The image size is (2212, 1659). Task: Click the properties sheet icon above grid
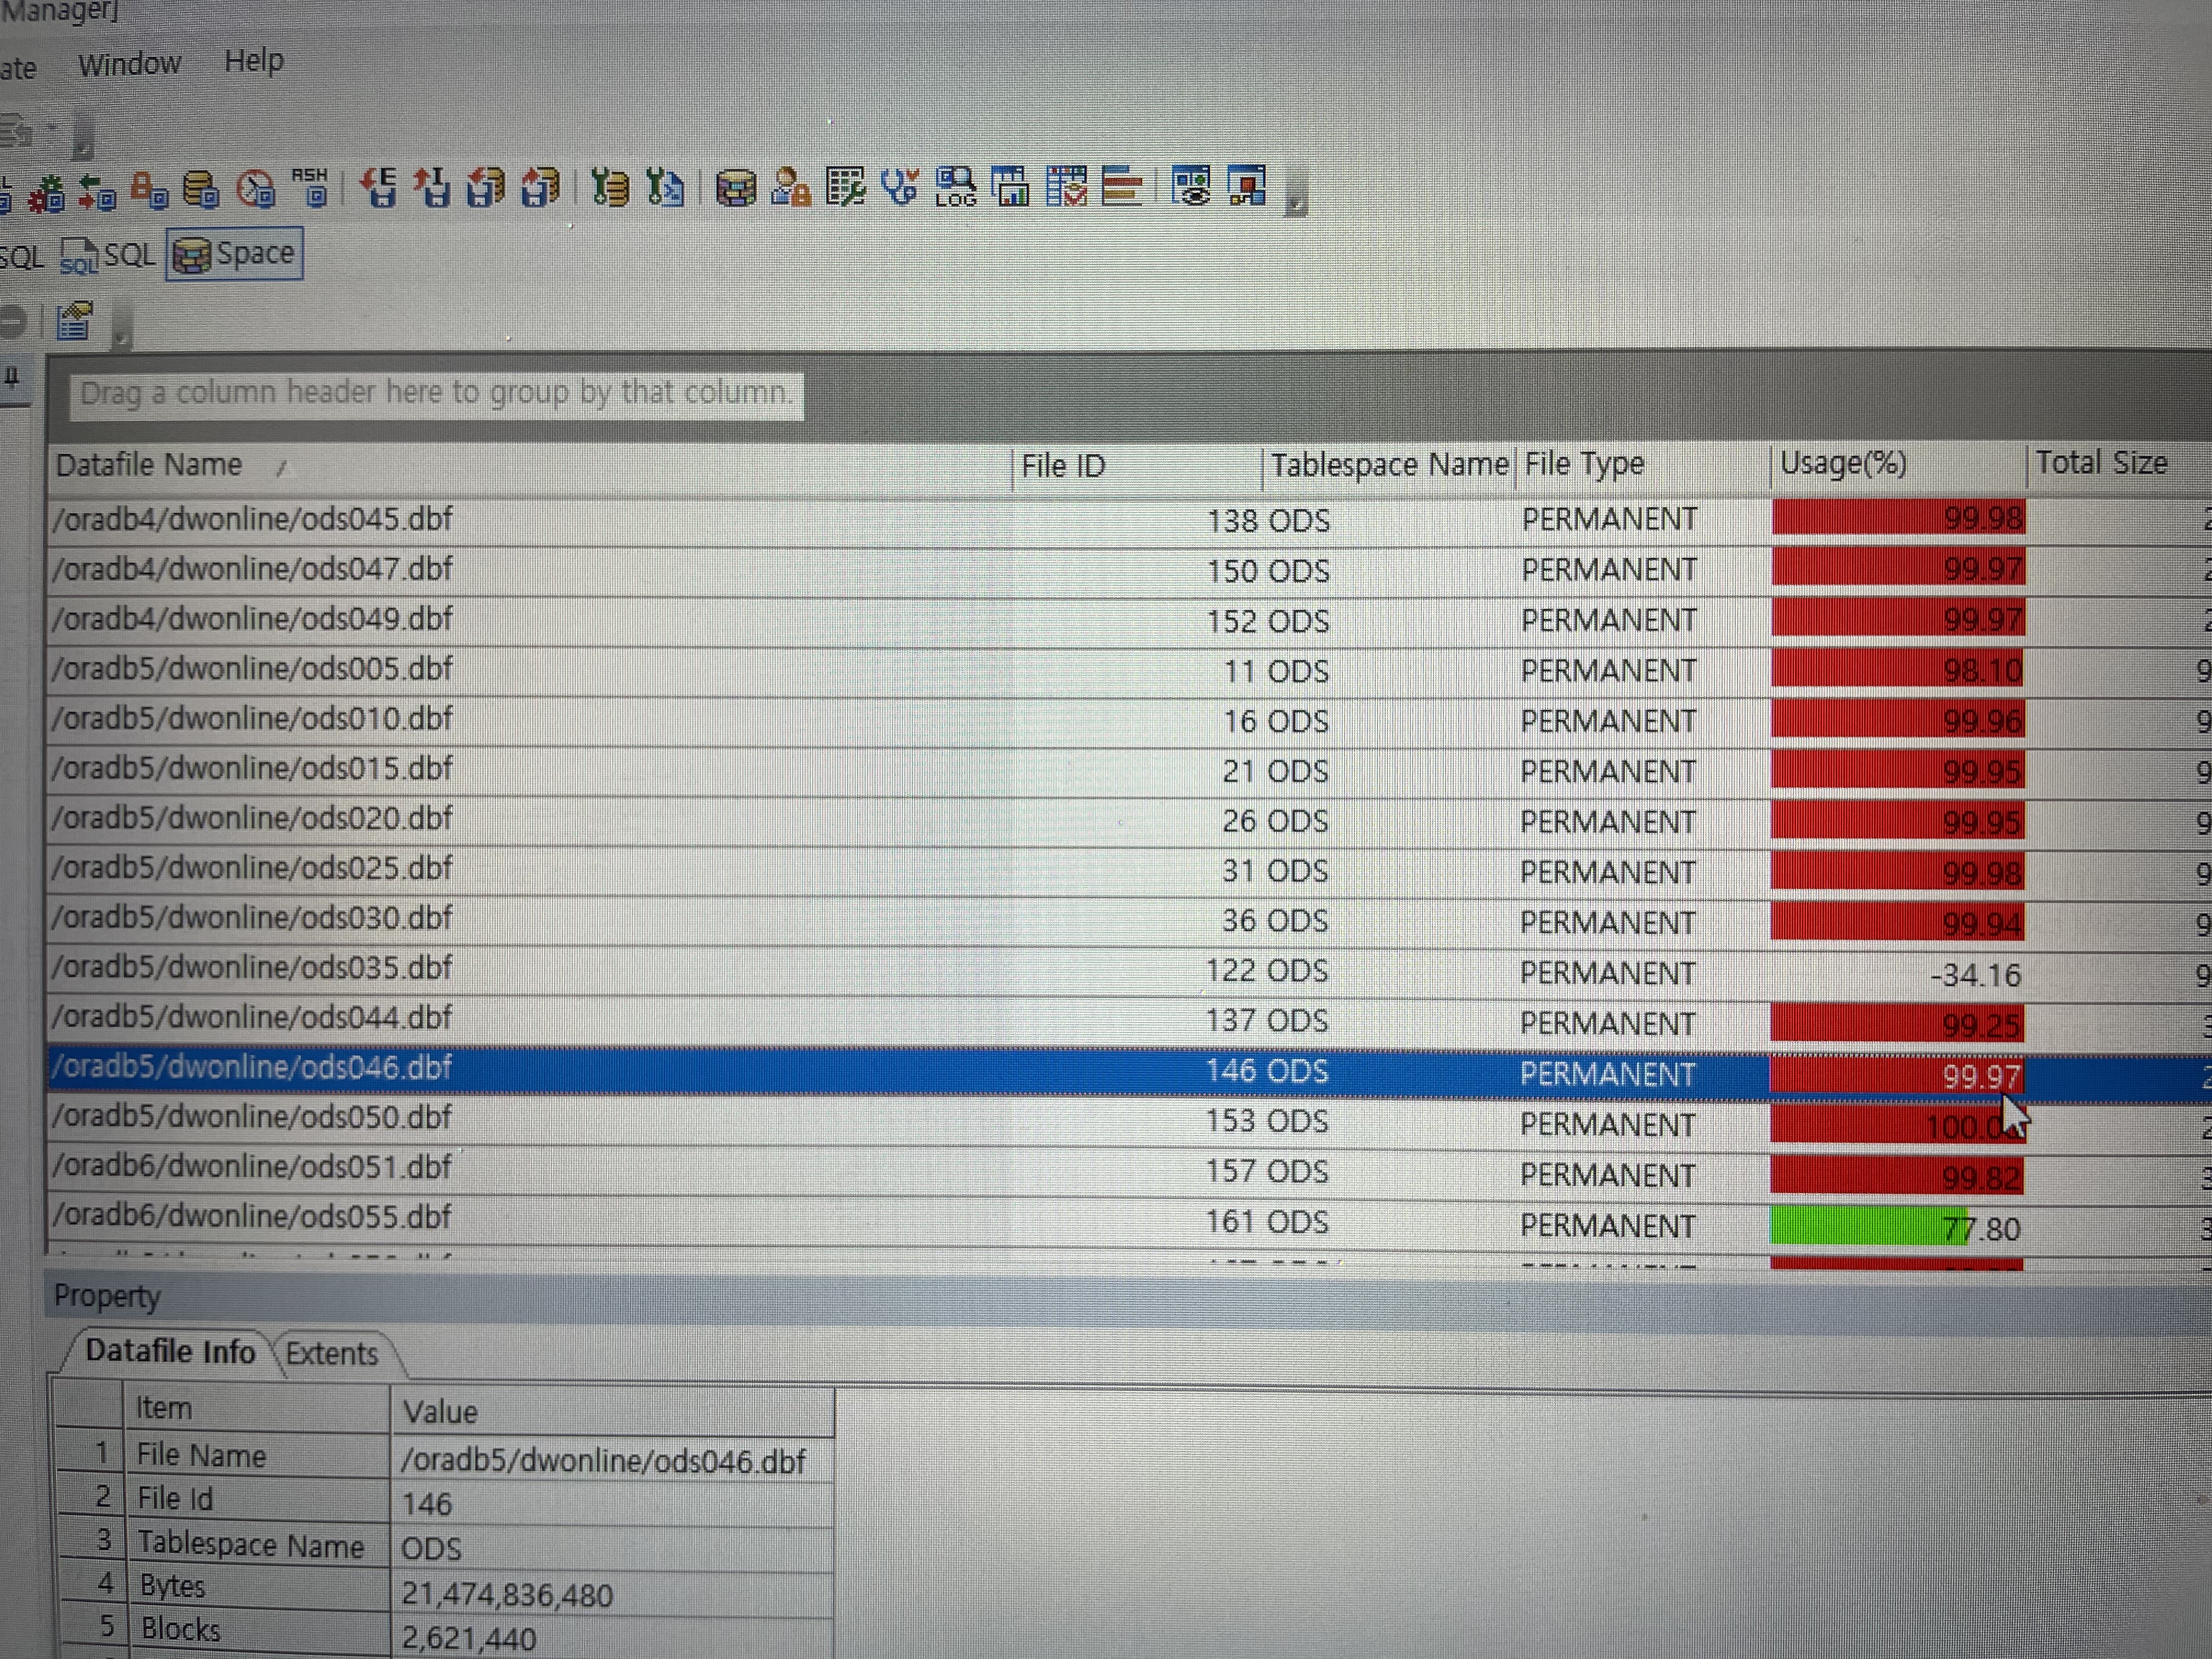pyautogui.click(x=75, y=322)
